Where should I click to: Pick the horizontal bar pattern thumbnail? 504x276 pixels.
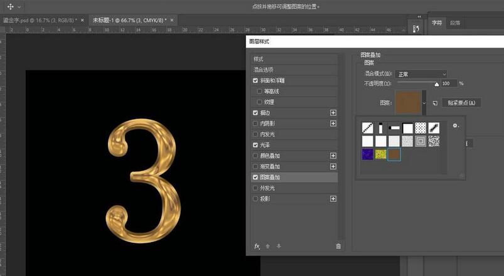(394, 128)
